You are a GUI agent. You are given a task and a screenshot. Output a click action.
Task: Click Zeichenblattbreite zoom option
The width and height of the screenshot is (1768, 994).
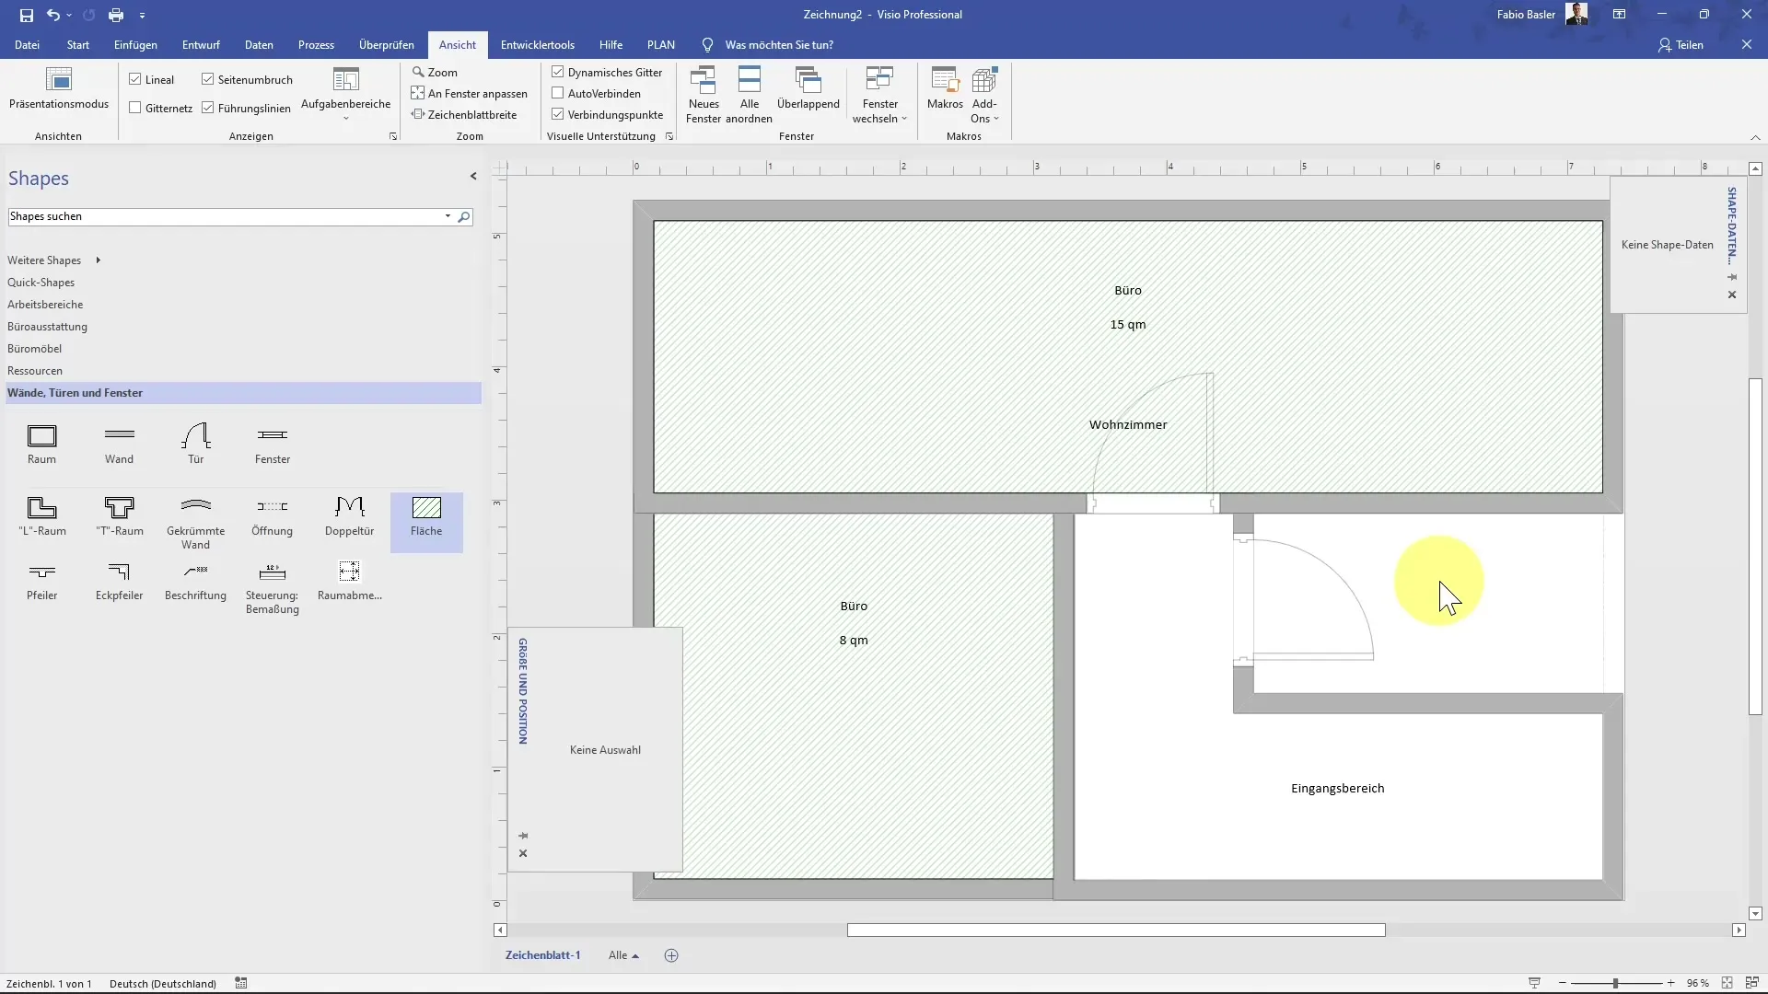tap(464, 114)
